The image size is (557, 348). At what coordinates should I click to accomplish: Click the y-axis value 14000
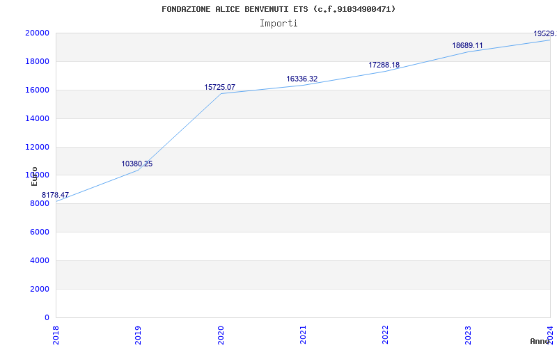[x=37, y=118]
